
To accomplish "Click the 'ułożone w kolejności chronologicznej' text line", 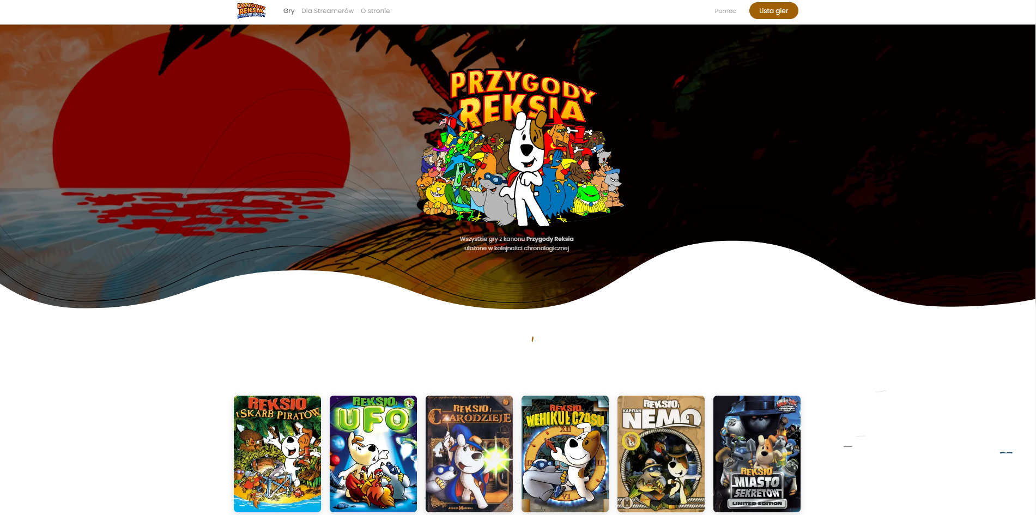I will [x=516, y=248].
